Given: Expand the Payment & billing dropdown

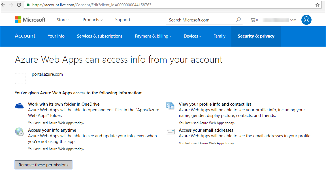Looking at the screenshot, I should (x=153, y=36).
